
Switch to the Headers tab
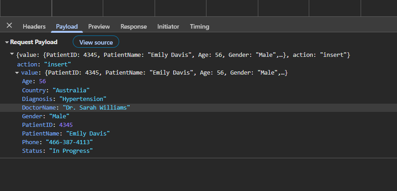pos(34,26)
